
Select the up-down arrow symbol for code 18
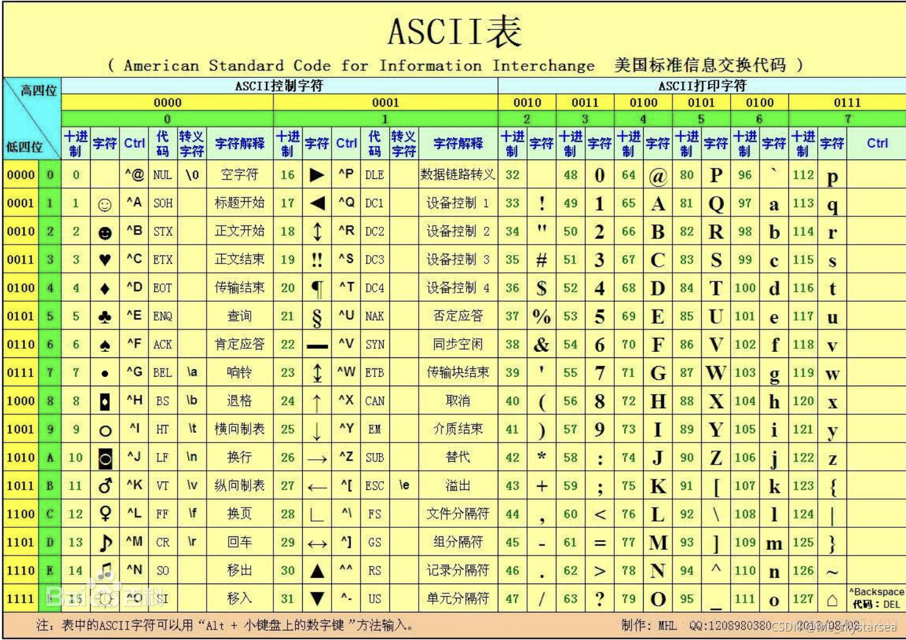pos(317,232)
